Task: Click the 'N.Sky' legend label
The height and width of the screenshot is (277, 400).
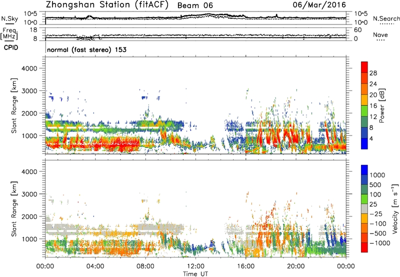Action: pos(9,18)
